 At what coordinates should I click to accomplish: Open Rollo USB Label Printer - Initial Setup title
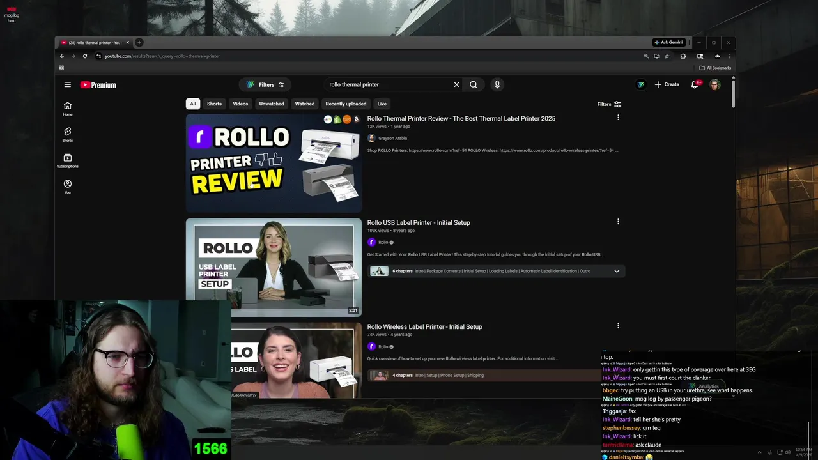(419, 222)
